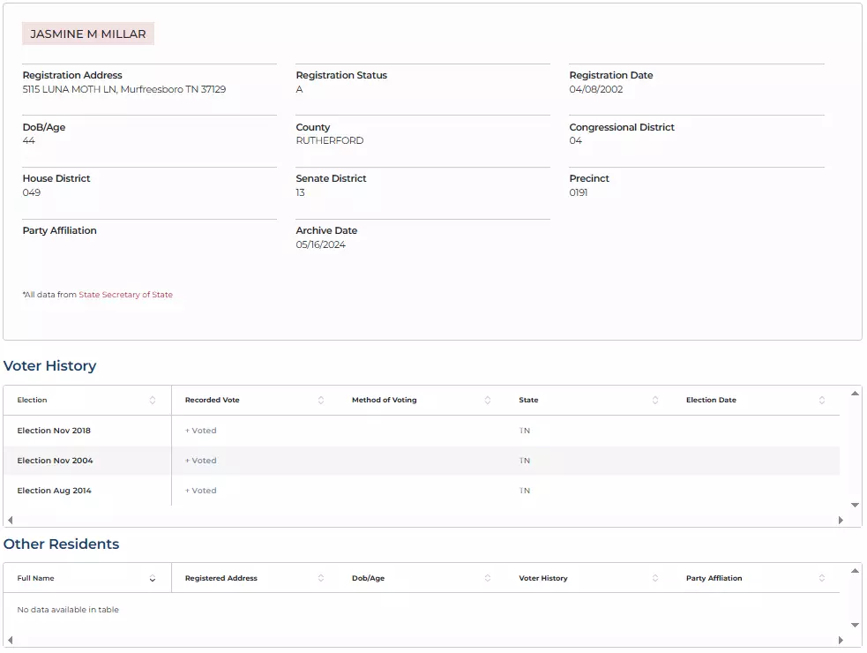Viewport: 867px width, 653px height.
Task: Click the Dob/Age header text
Action: pos(369,578)
